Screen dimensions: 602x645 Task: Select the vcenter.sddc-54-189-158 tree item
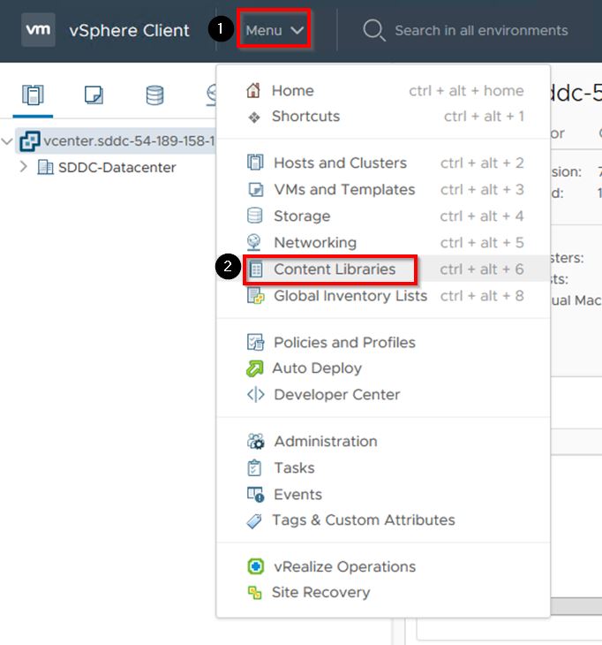tap(116, 141)
